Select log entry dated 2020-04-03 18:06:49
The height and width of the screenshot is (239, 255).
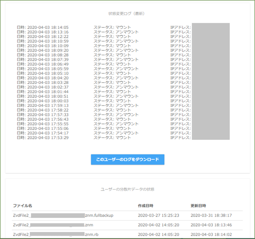pos(43,64)
